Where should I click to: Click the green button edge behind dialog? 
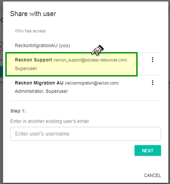[1, 72]
